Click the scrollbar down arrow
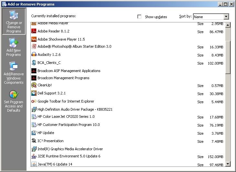236x172 pixels. [x=228, y=164]
